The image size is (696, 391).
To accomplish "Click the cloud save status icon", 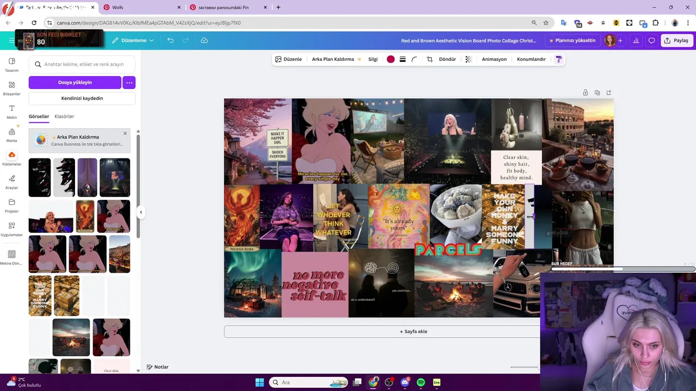I will (204, 40).
